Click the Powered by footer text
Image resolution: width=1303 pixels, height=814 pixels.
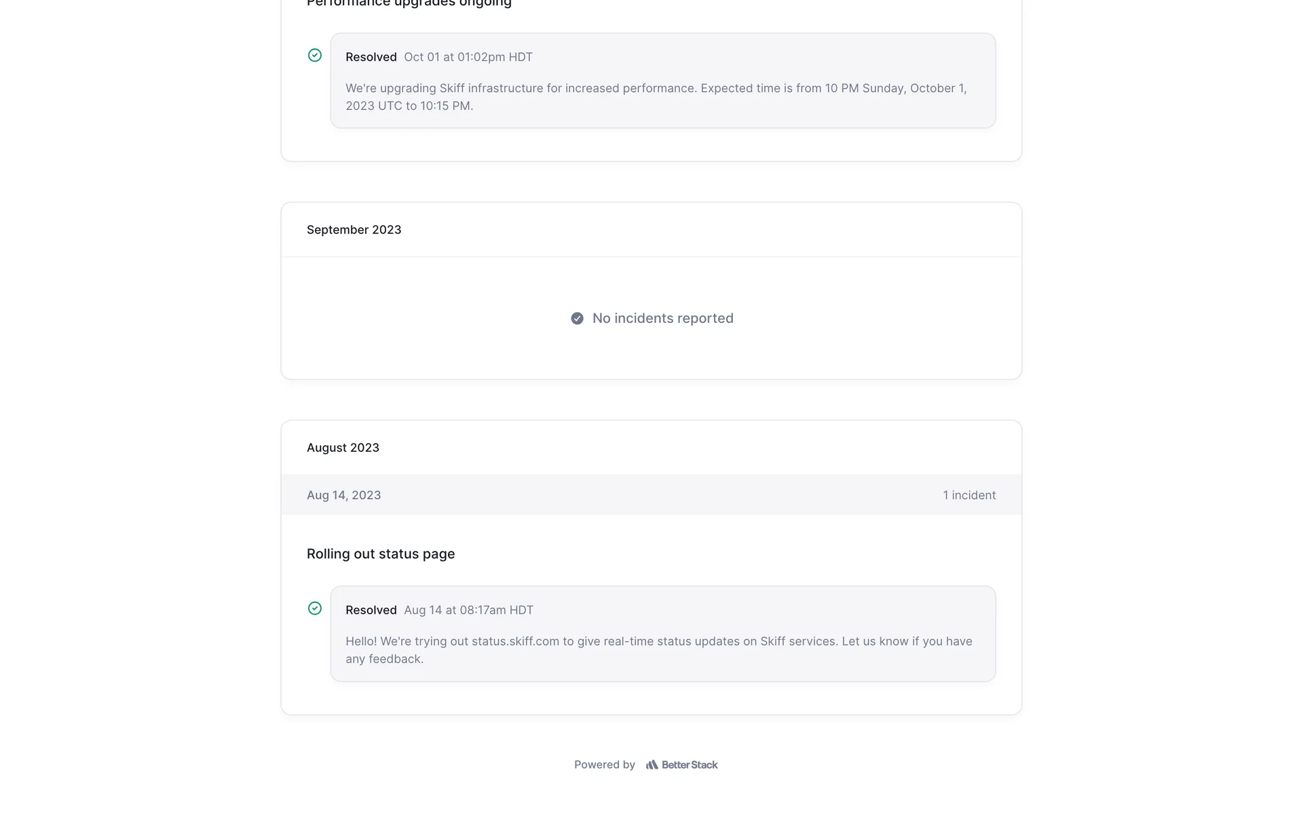pyautogui.click(x=604, y=765)
